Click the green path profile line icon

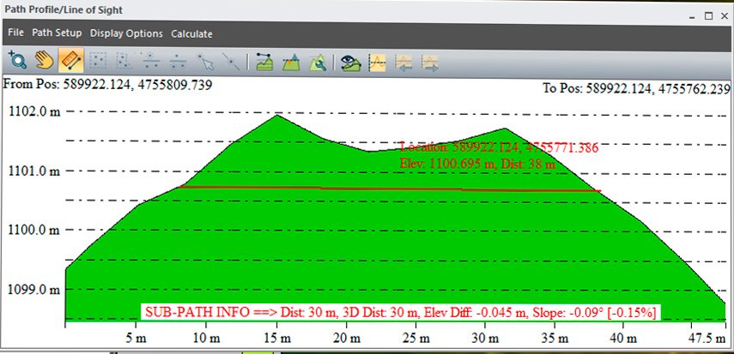tap(264, 61)
